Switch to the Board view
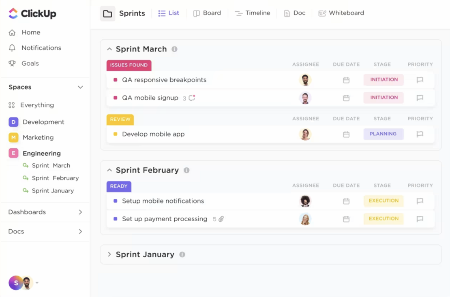Image resolution: width=450 pixels, height=297 pixels. (207, 13)
